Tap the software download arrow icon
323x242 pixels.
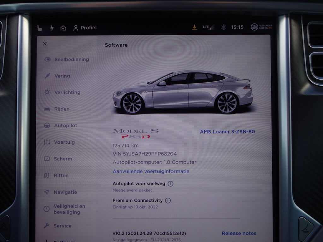tap(194, 27)
